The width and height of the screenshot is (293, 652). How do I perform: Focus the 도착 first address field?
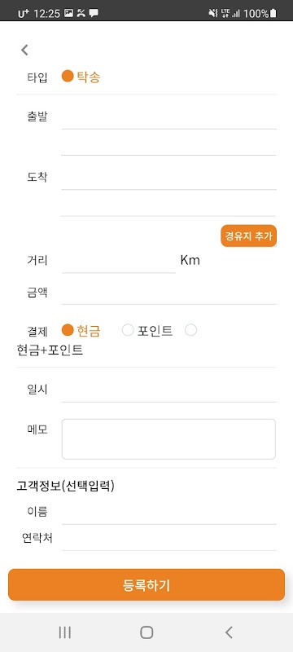pyautogui.click(x=169, y=178)
